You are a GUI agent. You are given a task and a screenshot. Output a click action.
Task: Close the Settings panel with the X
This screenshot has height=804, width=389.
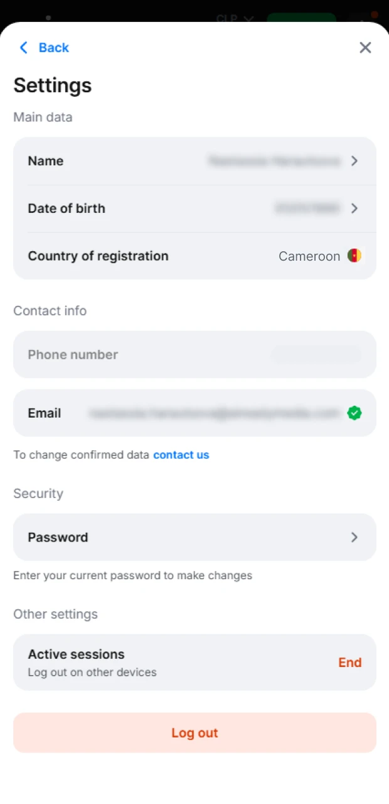tap(365, 48)
